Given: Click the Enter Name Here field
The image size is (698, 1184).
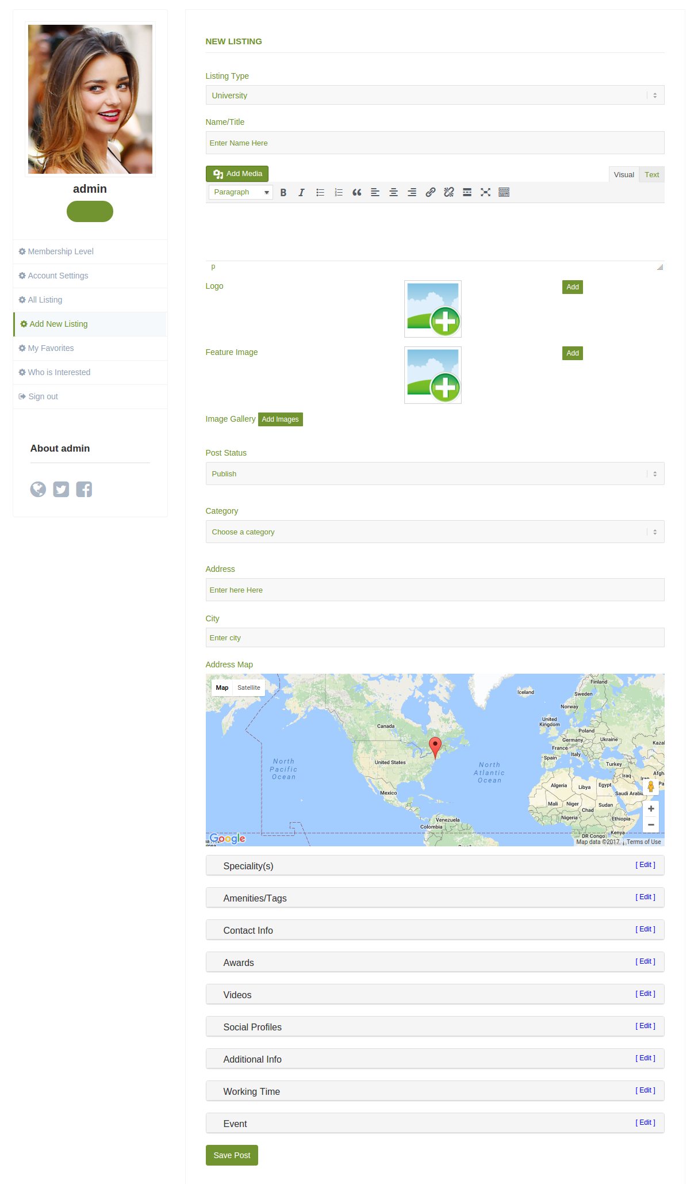Looking at the screenshot, I should coord(435,143).
